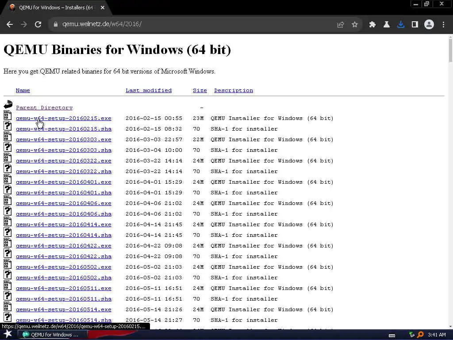Click binary icon beside 20160401.exe

8,179
